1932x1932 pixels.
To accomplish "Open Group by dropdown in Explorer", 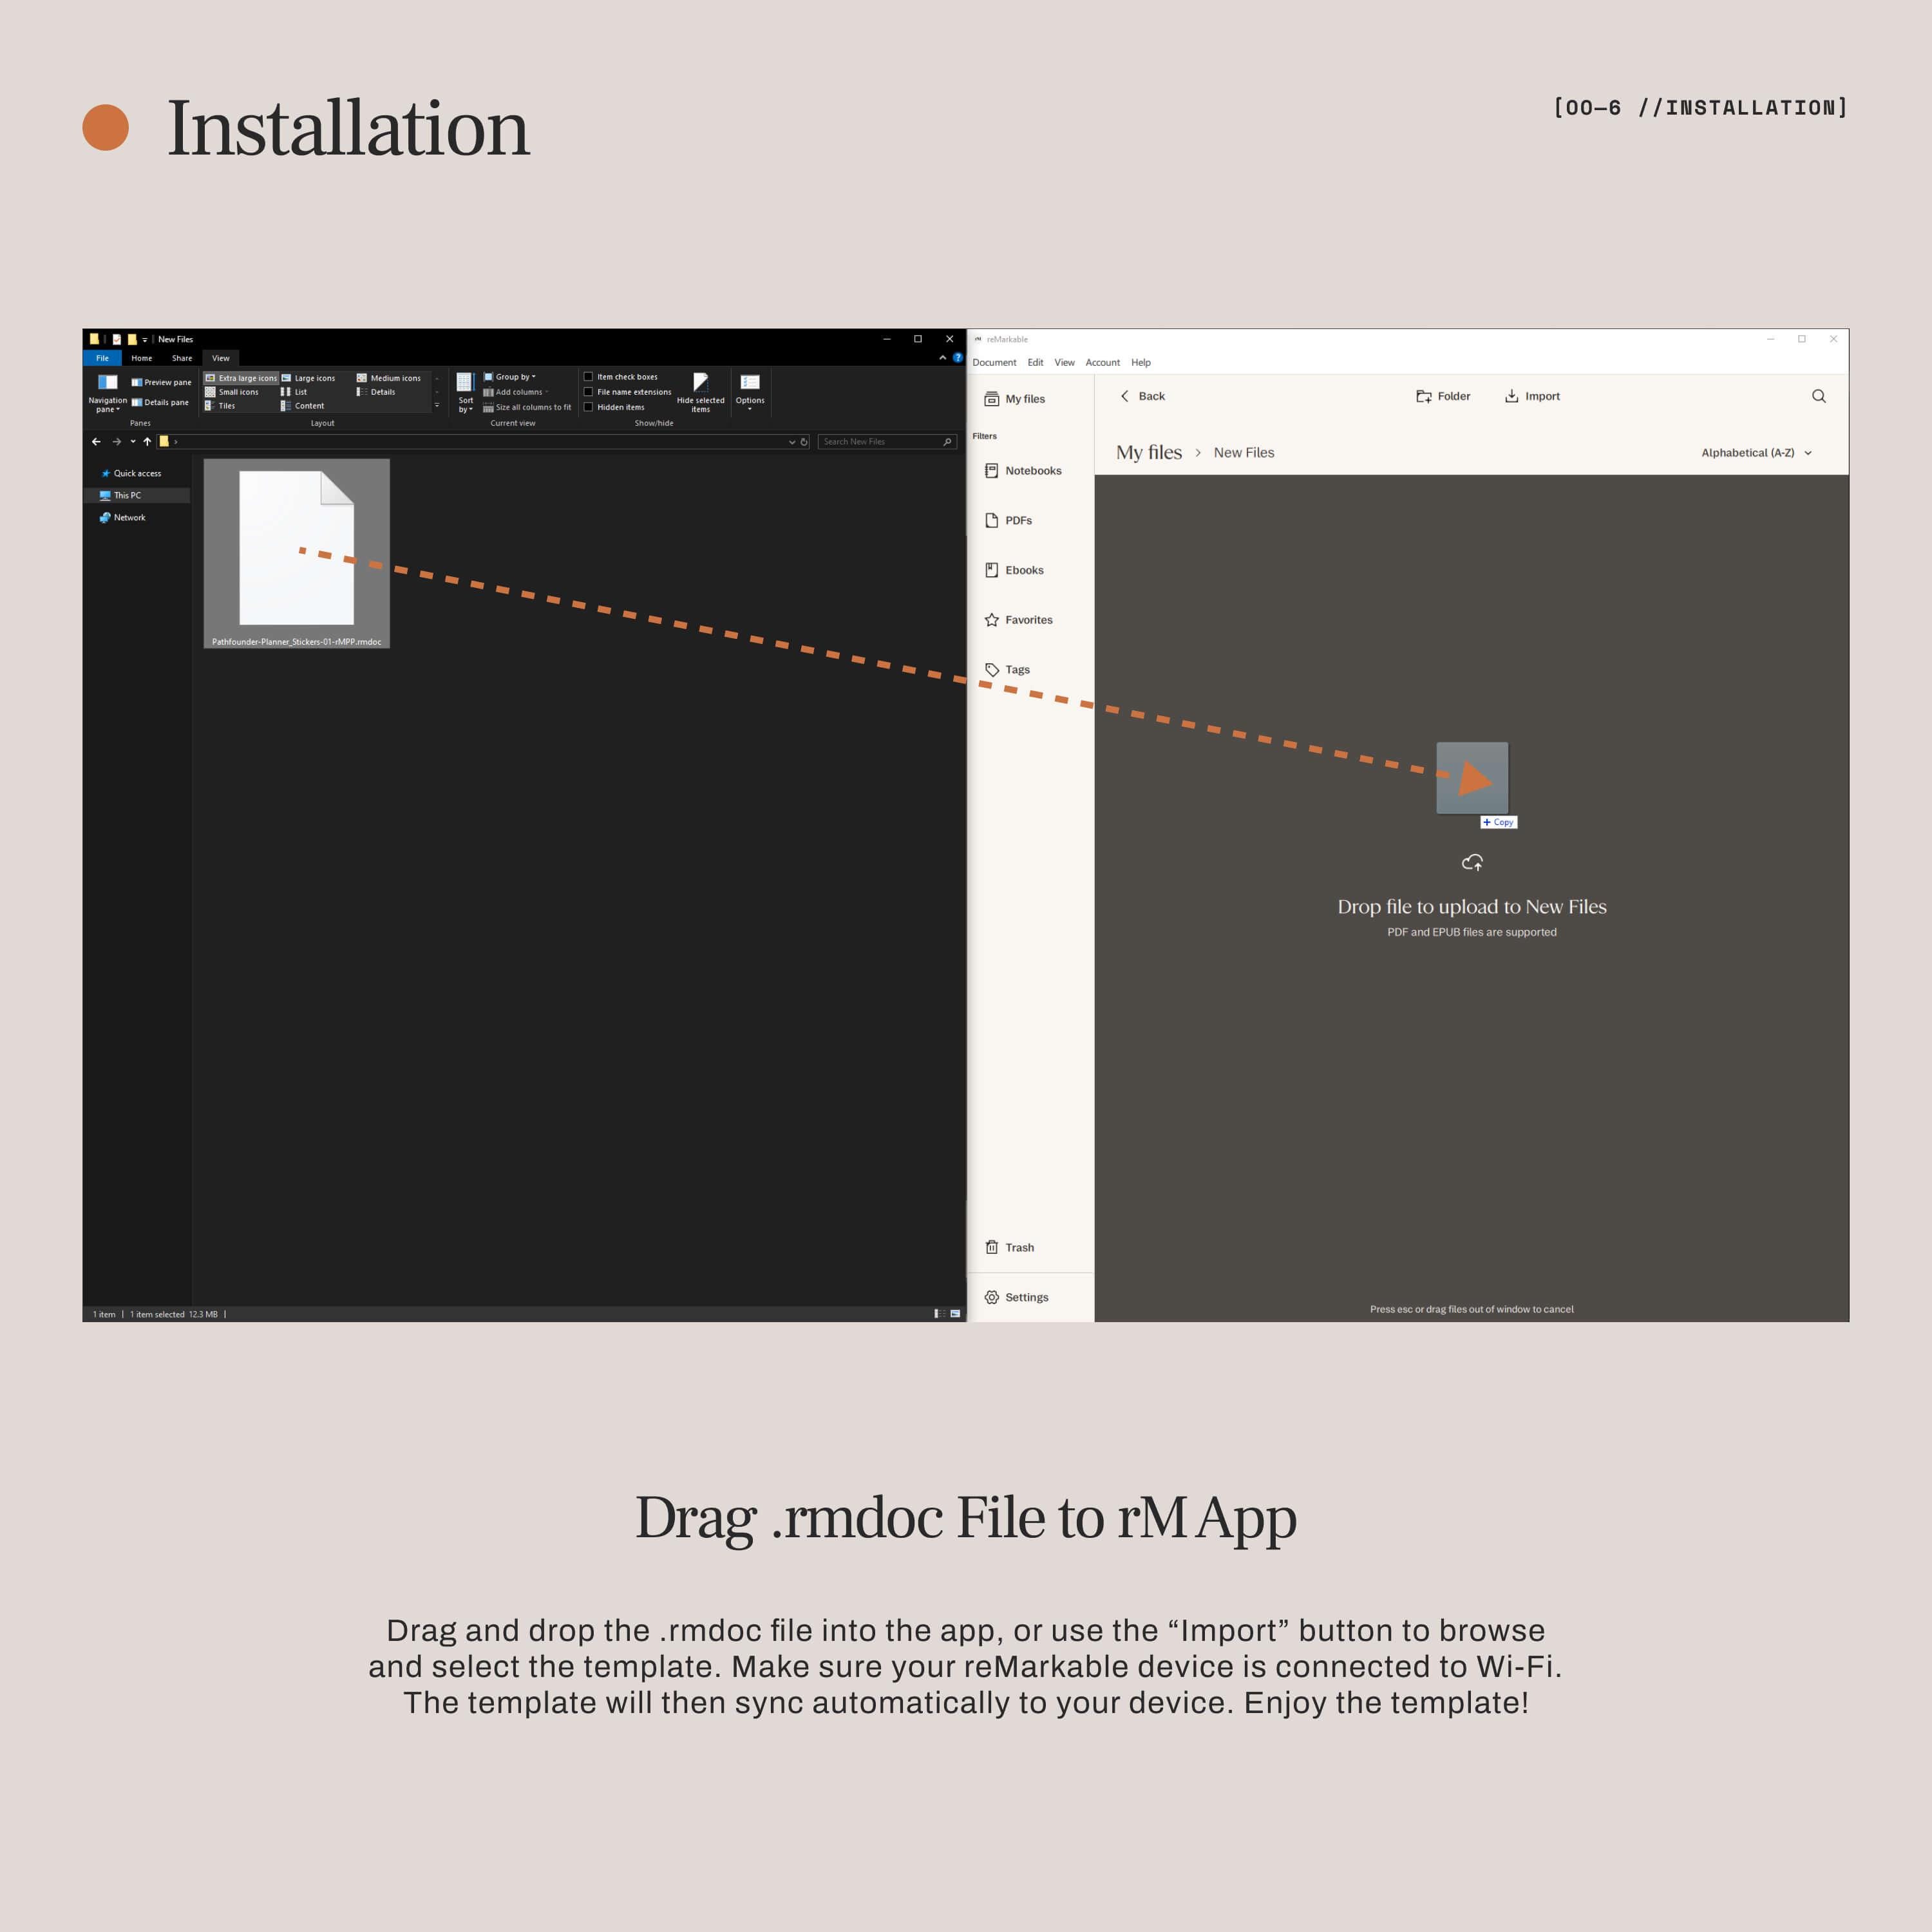I will pos(510,377).
